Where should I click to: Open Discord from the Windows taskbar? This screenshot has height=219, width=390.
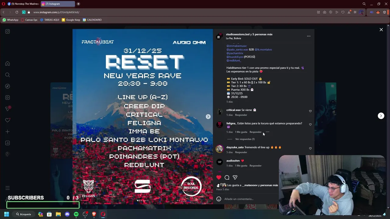pos(67,214)
